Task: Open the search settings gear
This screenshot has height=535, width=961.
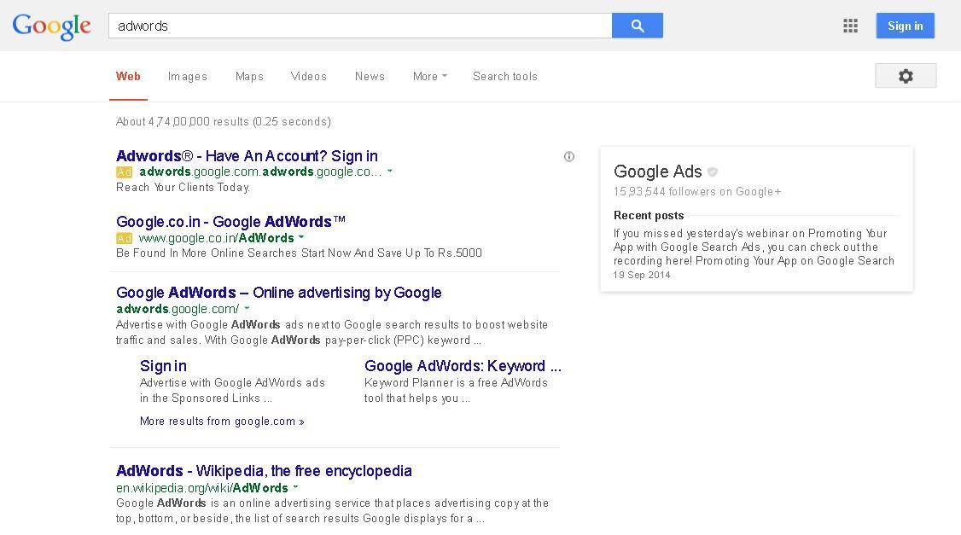Action: coord(905,75)
